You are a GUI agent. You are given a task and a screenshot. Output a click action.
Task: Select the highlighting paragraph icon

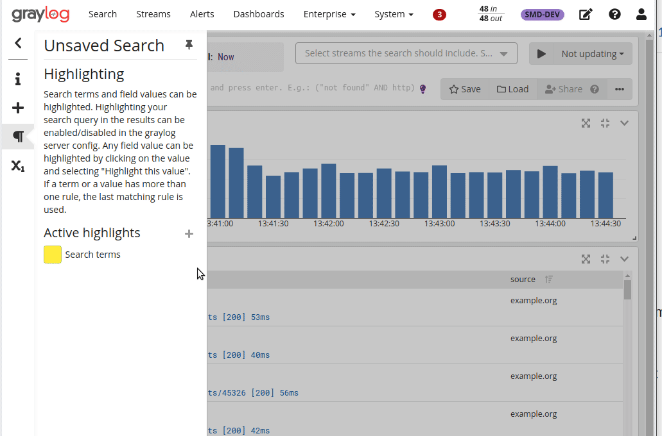click(18, 136)
